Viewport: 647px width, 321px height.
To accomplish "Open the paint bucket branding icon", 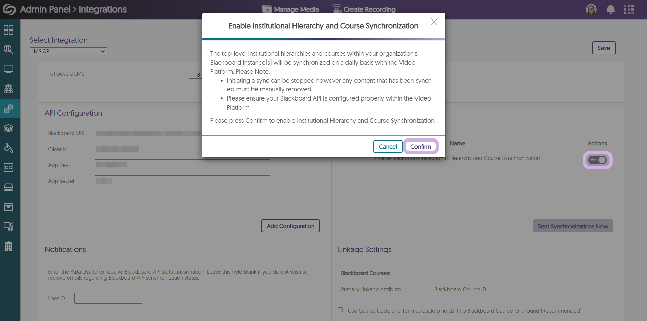I will (8, 148).
